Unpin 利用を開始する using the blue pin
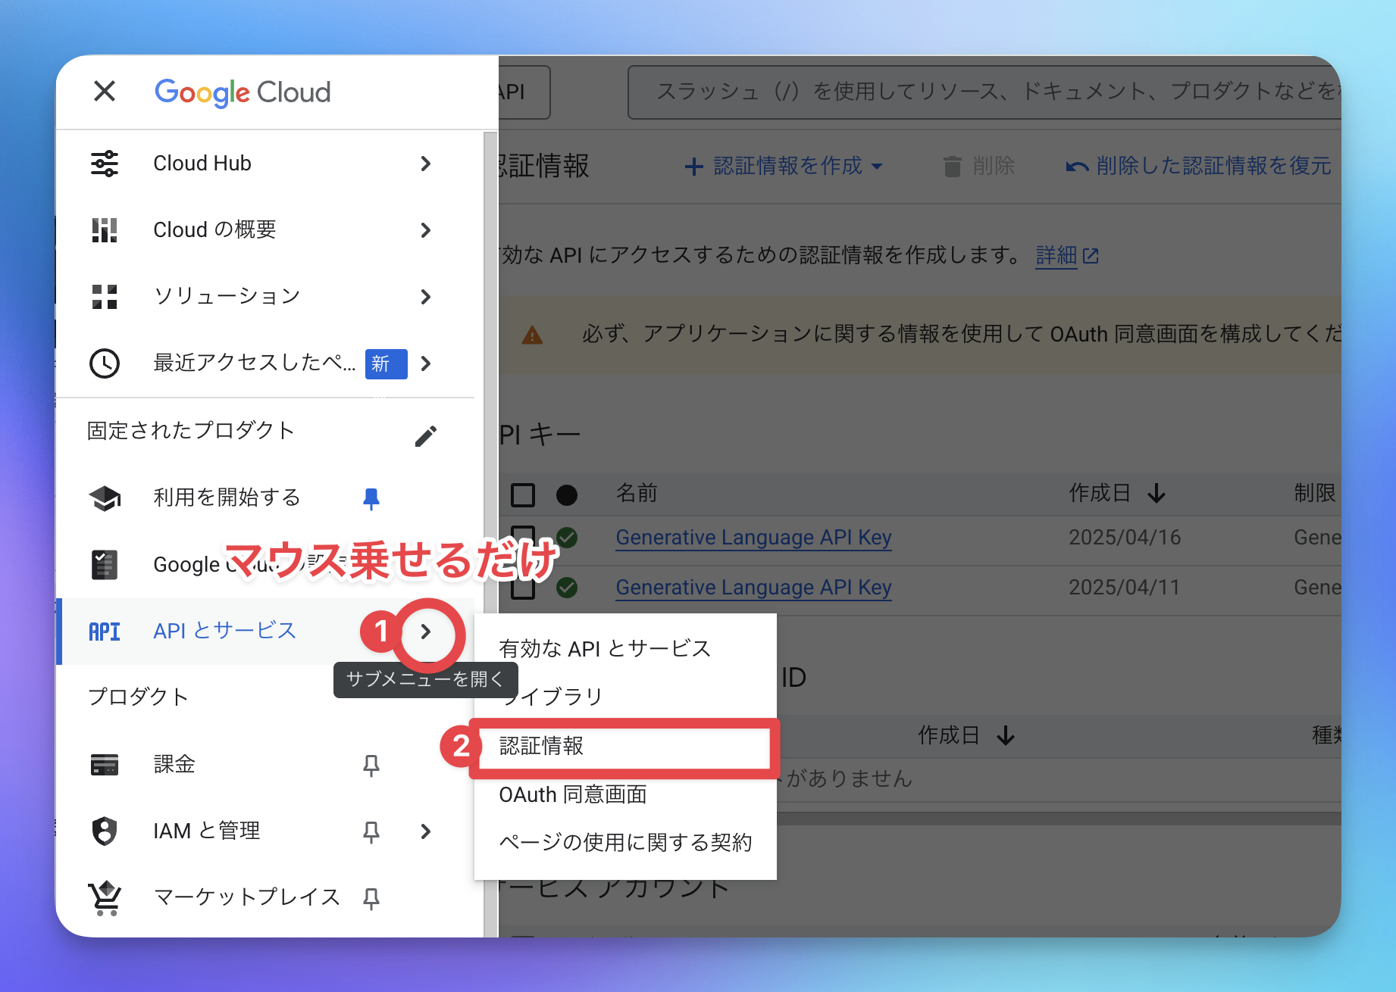This screenshot has height=992, width=1396. tap(371, 498)
